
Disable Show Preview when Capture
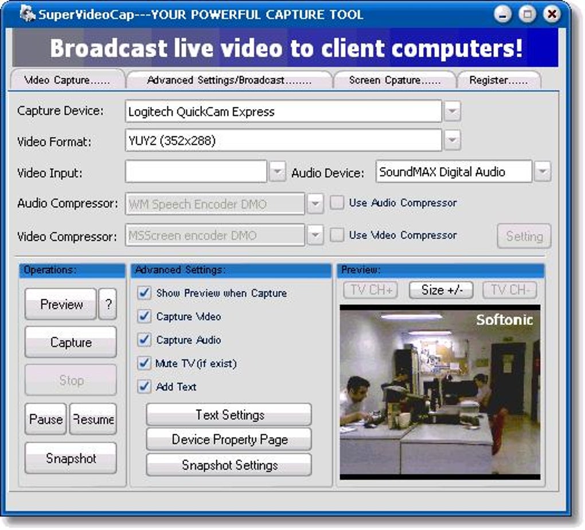coord(143,293)
